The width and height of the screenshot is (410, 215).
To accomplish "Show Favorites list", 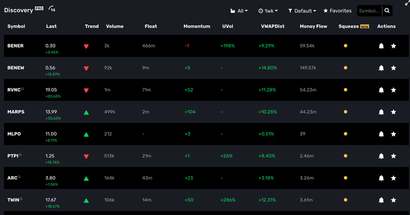I will (x=337, y=11).
